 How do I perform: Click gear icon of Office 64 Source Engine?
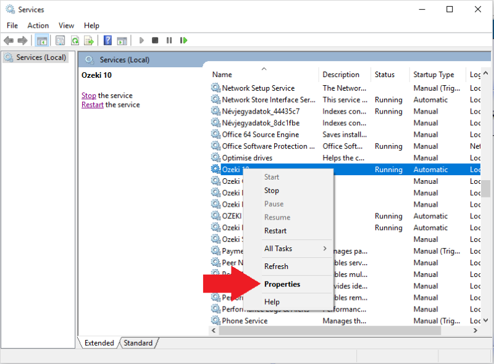216,134
